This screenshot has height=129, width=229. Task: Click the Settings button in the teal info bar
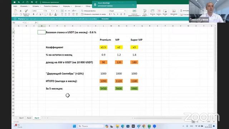click(x=105, y=19)
